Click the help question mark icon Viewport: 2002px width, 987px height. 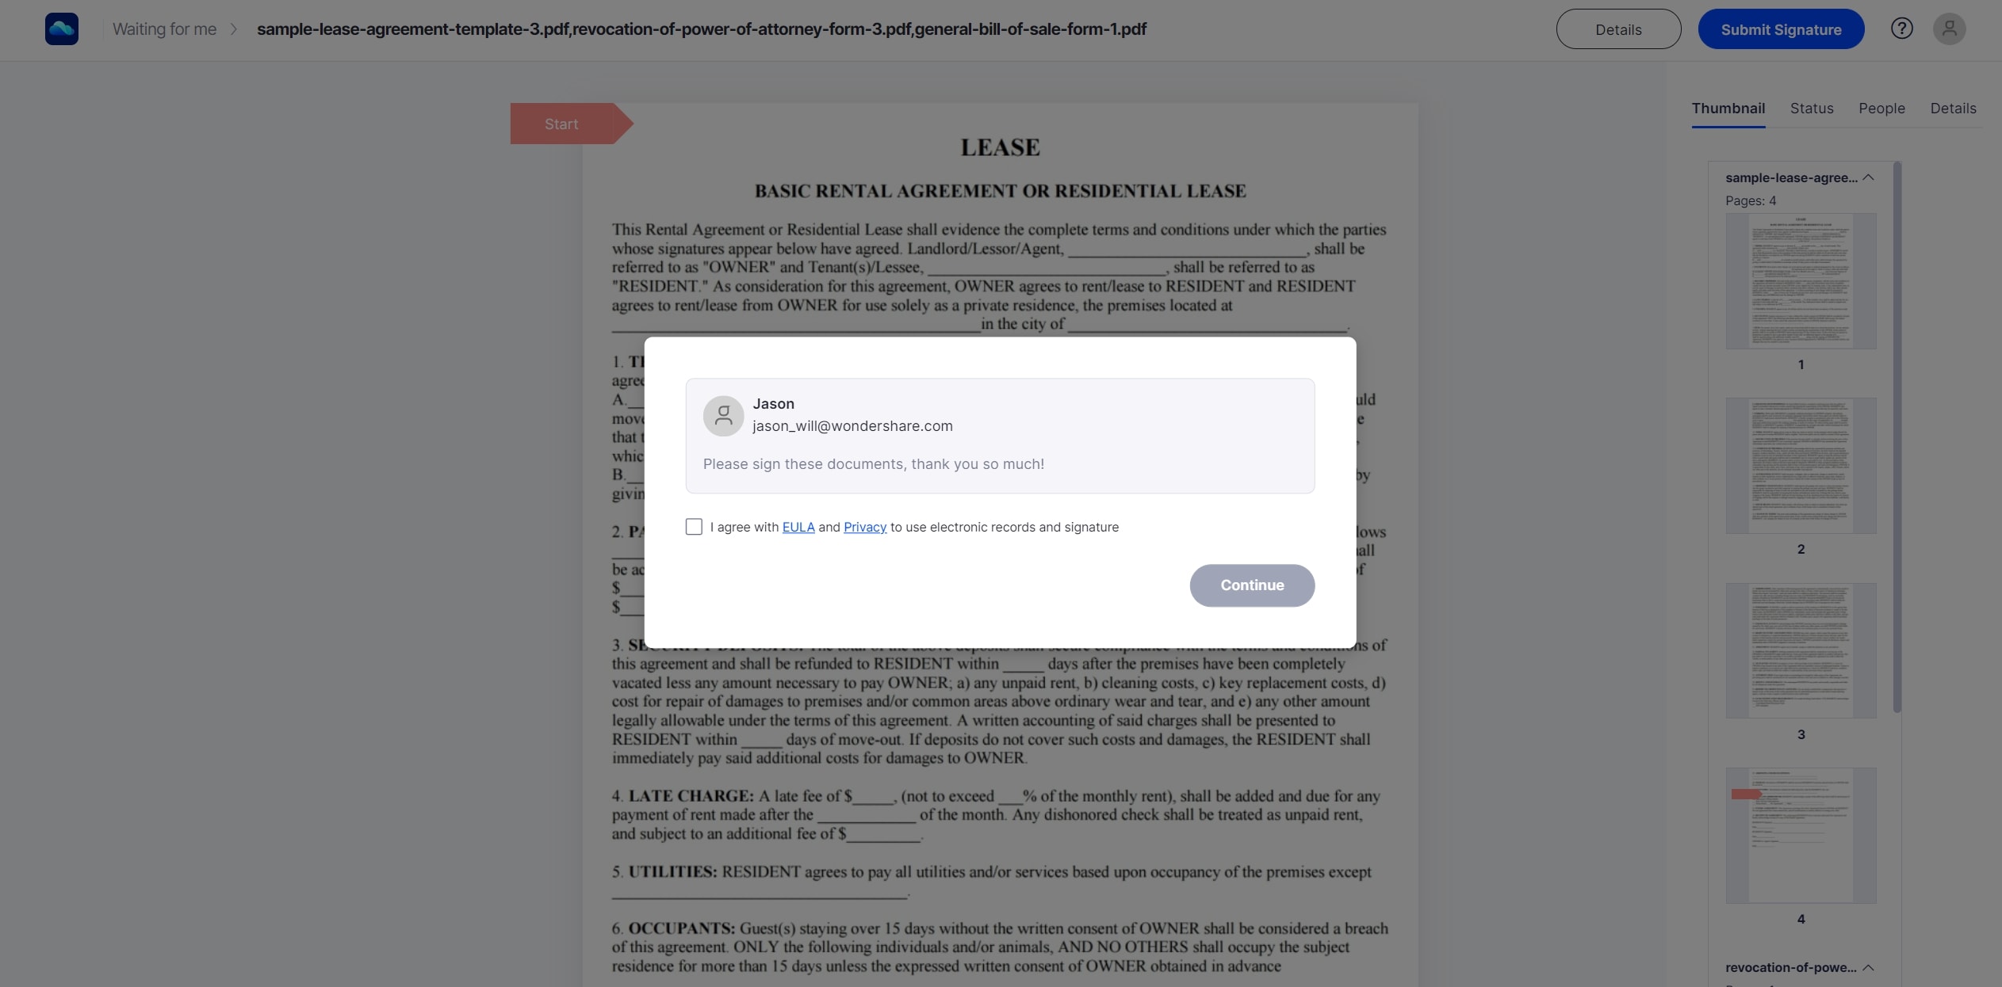pyautogui.click(x=1904, y=28)
